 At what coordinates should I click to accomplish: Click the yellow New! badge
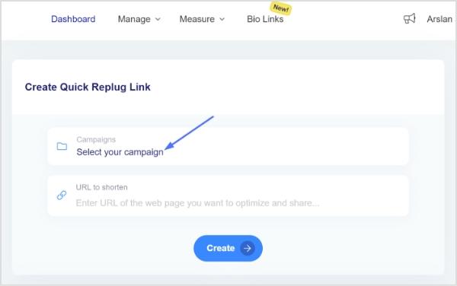[280, 8]
